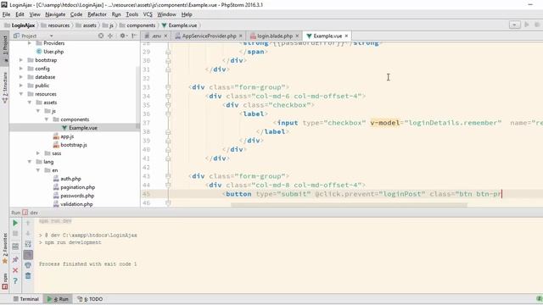Screen dimensions: 543x305
Task: Fold the code block at line 33
Action: (x=168, y=87)
